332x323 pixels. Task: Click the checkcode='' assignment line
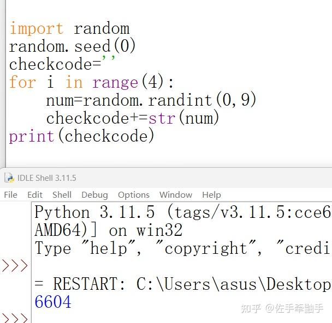(x=62, y=64)
